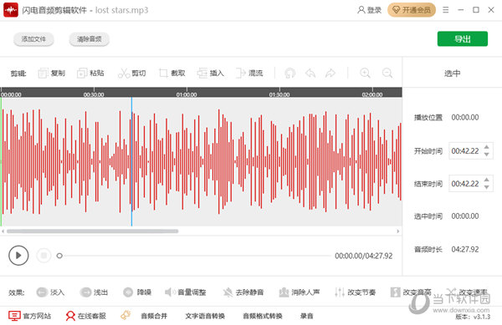Click the version v3.1.3 label
502x325 pixels.
[x=473, y=317]
